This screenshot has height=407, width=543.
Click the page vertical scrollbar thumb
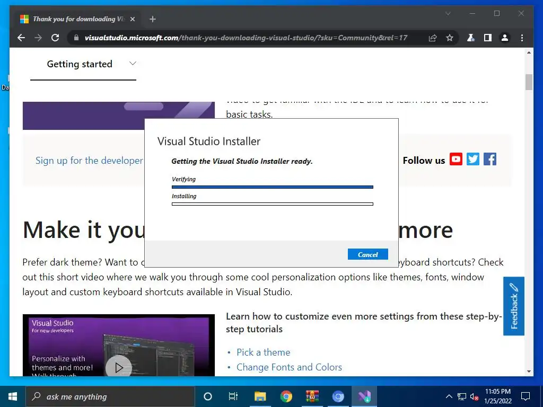(x=529, y=82)
